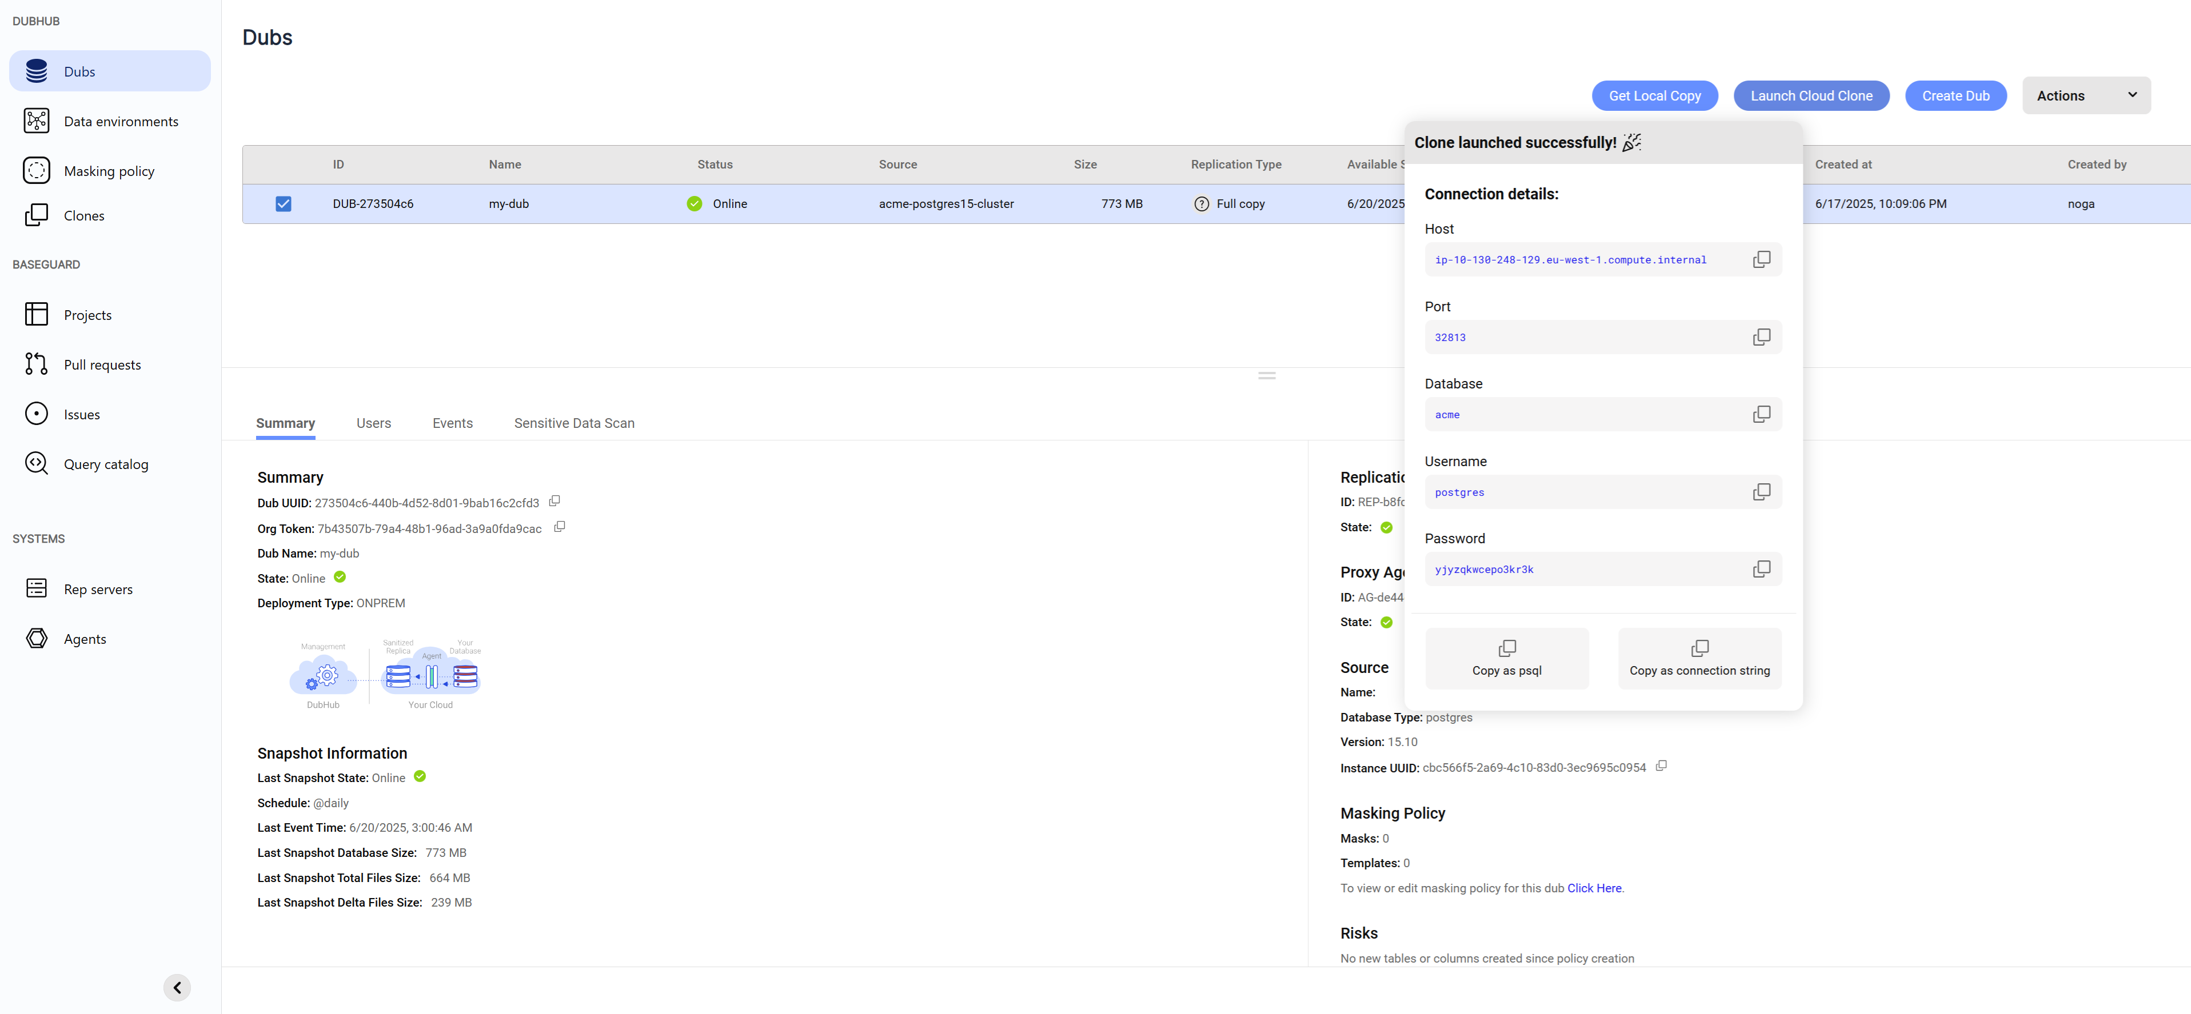2191x1014 pixels.
Task: Copy the Instance UUID icon
Action: pos(1661,766)
